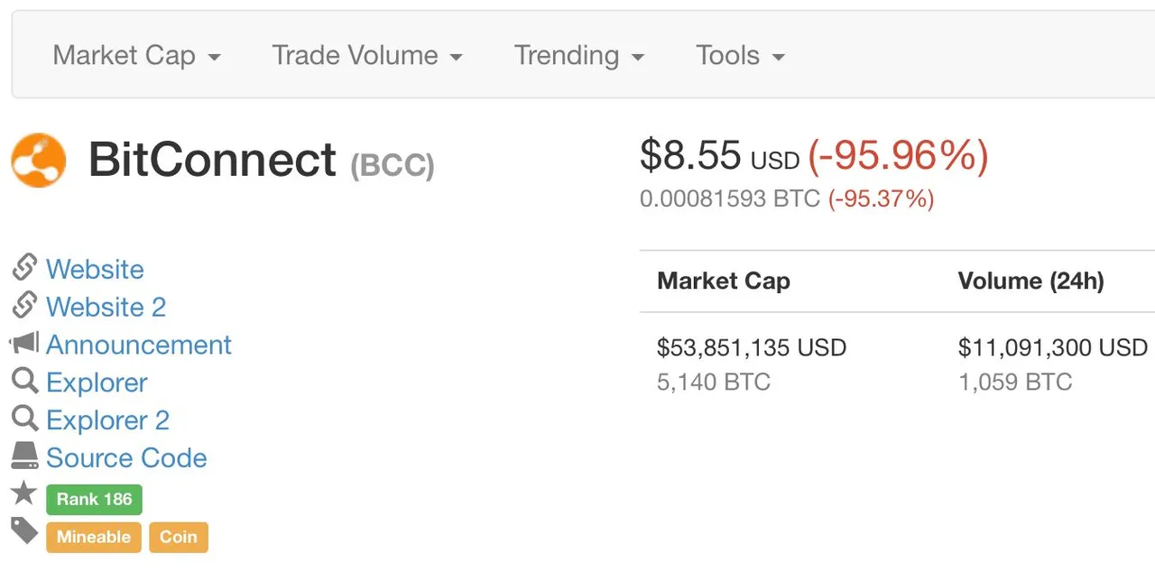
Task: Click the chain-link icon beside Website
Action: [24, 268]
